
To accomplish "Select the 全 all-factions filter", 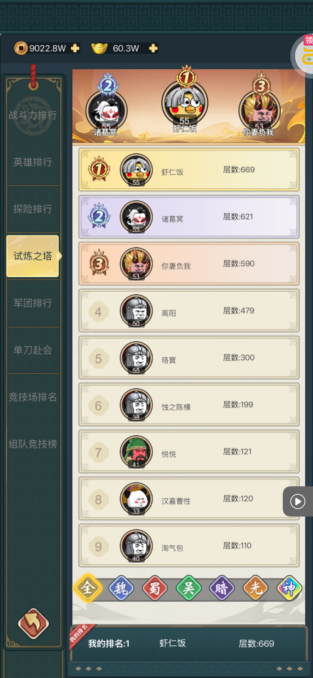I will click(88, 588).
